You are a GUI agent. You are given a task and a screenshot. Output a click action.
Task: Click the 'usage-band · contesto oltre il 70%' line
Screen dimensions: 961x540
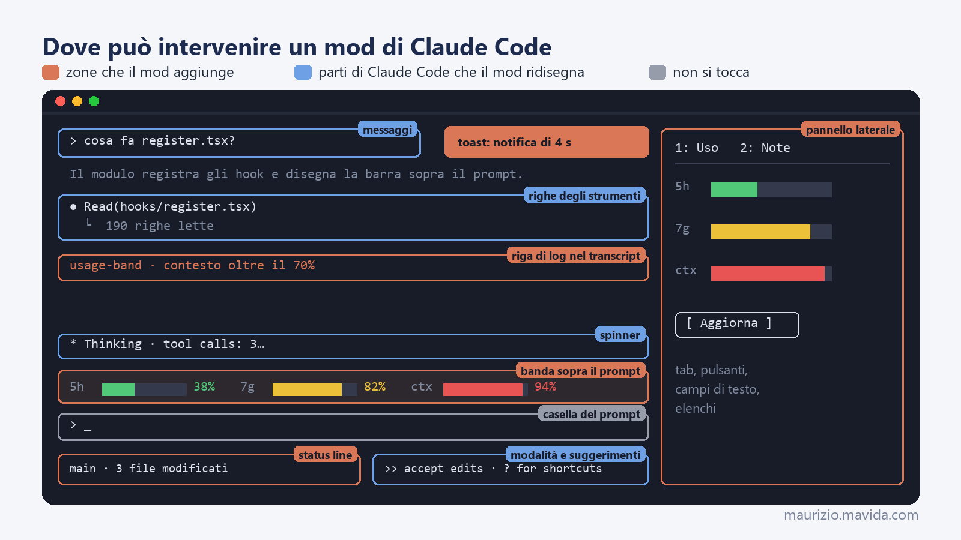point(192,265)
